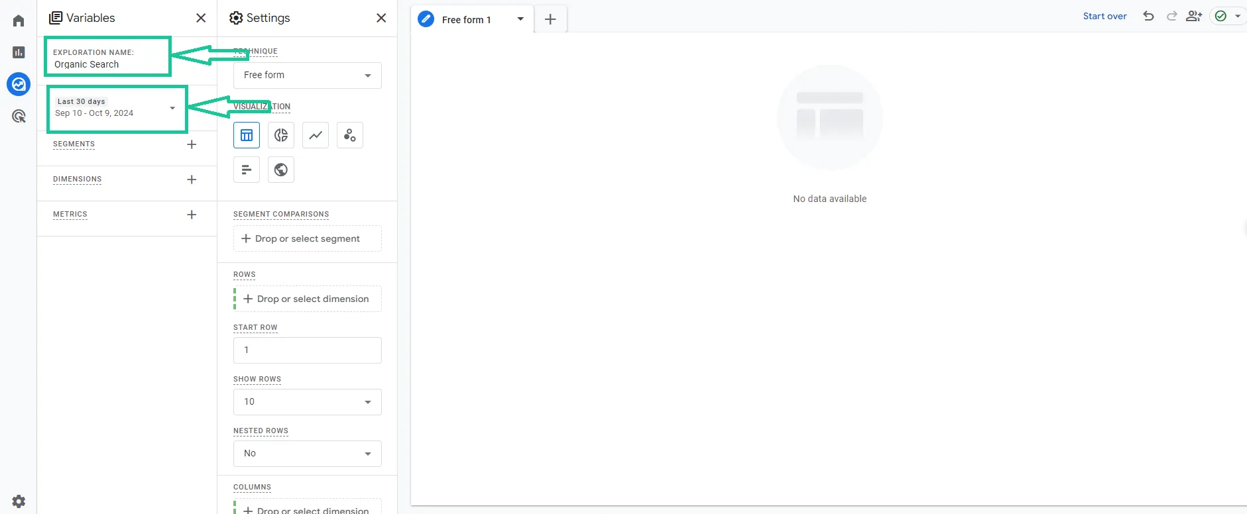
Task: Select the Line chart visualization
Action: click(x=316, y=135)
